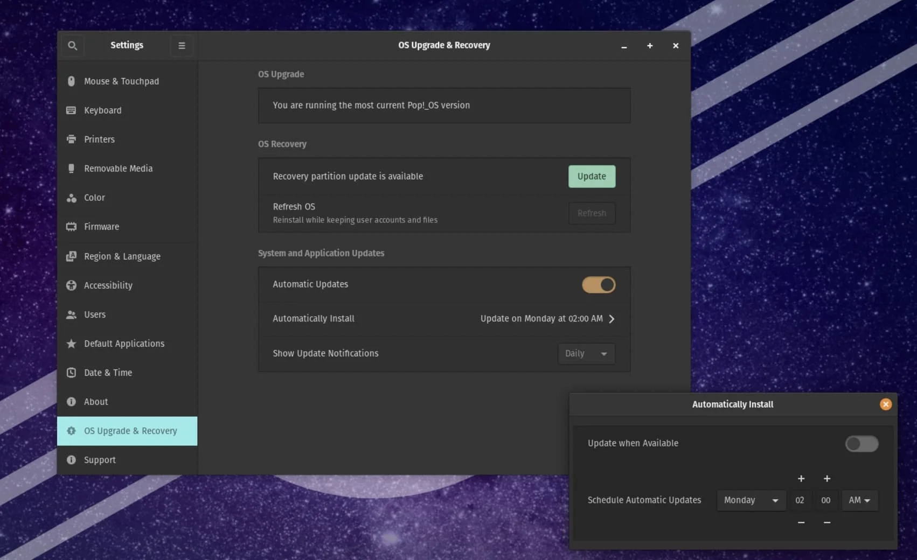The width and height of the screenshot is (917, 560).
Task: Open the AM/PM dropdown
Action: click(860, 500)
